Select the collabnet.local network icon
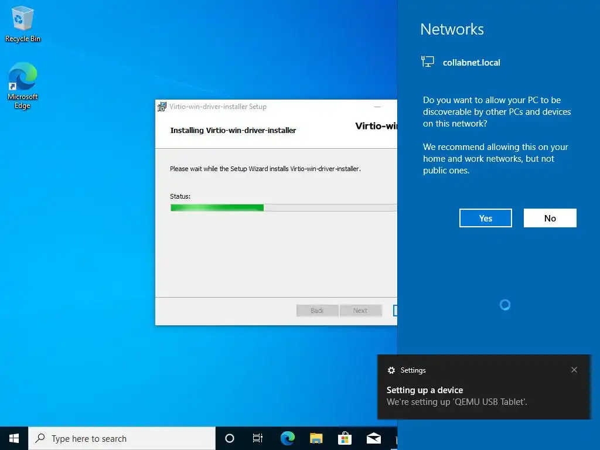600x450 pixels. (x=427, y=62)
